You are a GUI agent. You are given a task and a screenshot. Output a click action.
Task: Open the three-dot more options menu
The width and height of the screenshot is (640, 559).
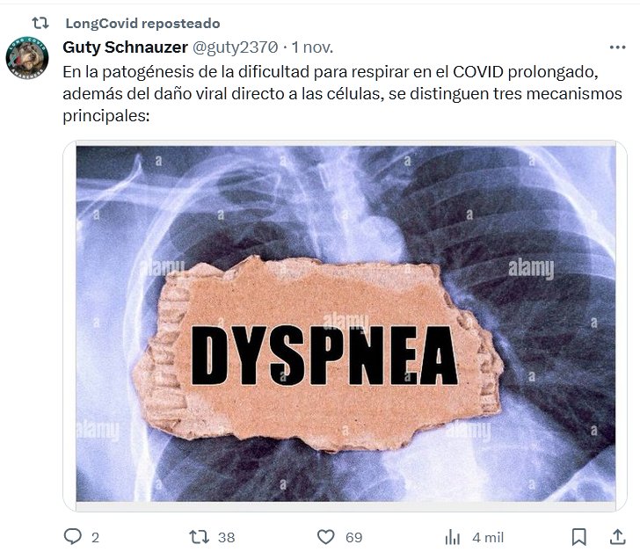point(617,47)
